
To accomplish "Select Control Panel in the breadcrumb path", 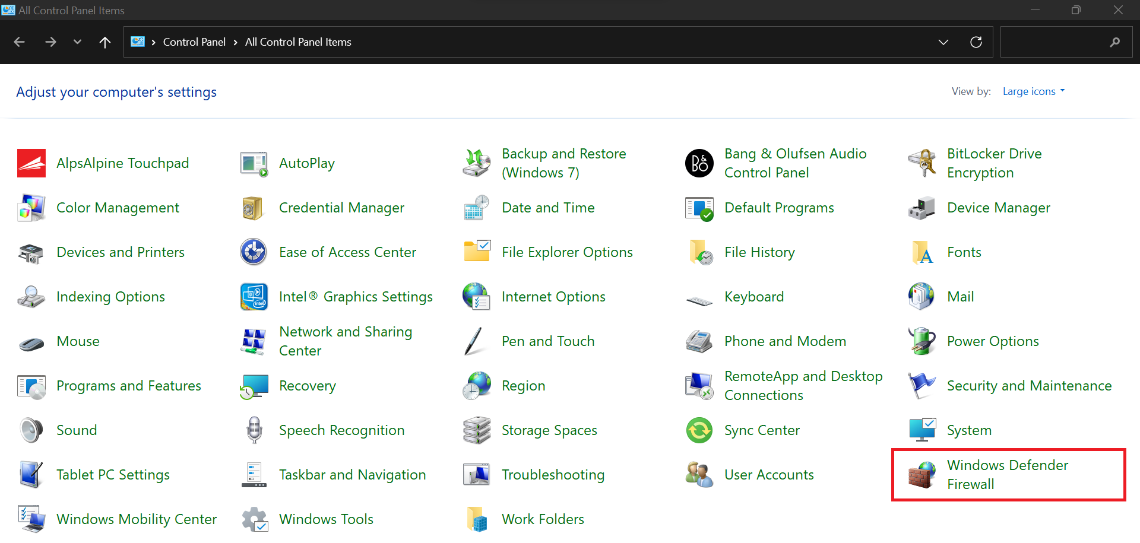I will pos(194,42).
